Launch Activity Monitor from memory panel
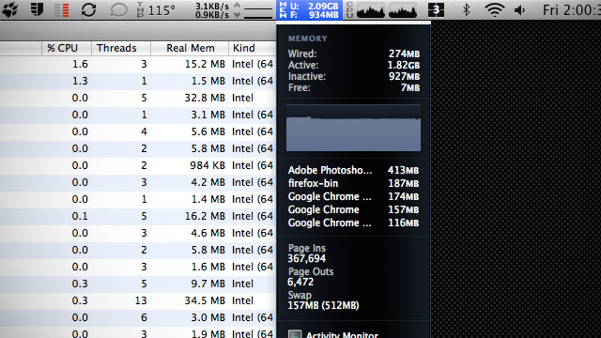Image resolution: width=601 pixels, height=338 pixels. click(342, 334)
